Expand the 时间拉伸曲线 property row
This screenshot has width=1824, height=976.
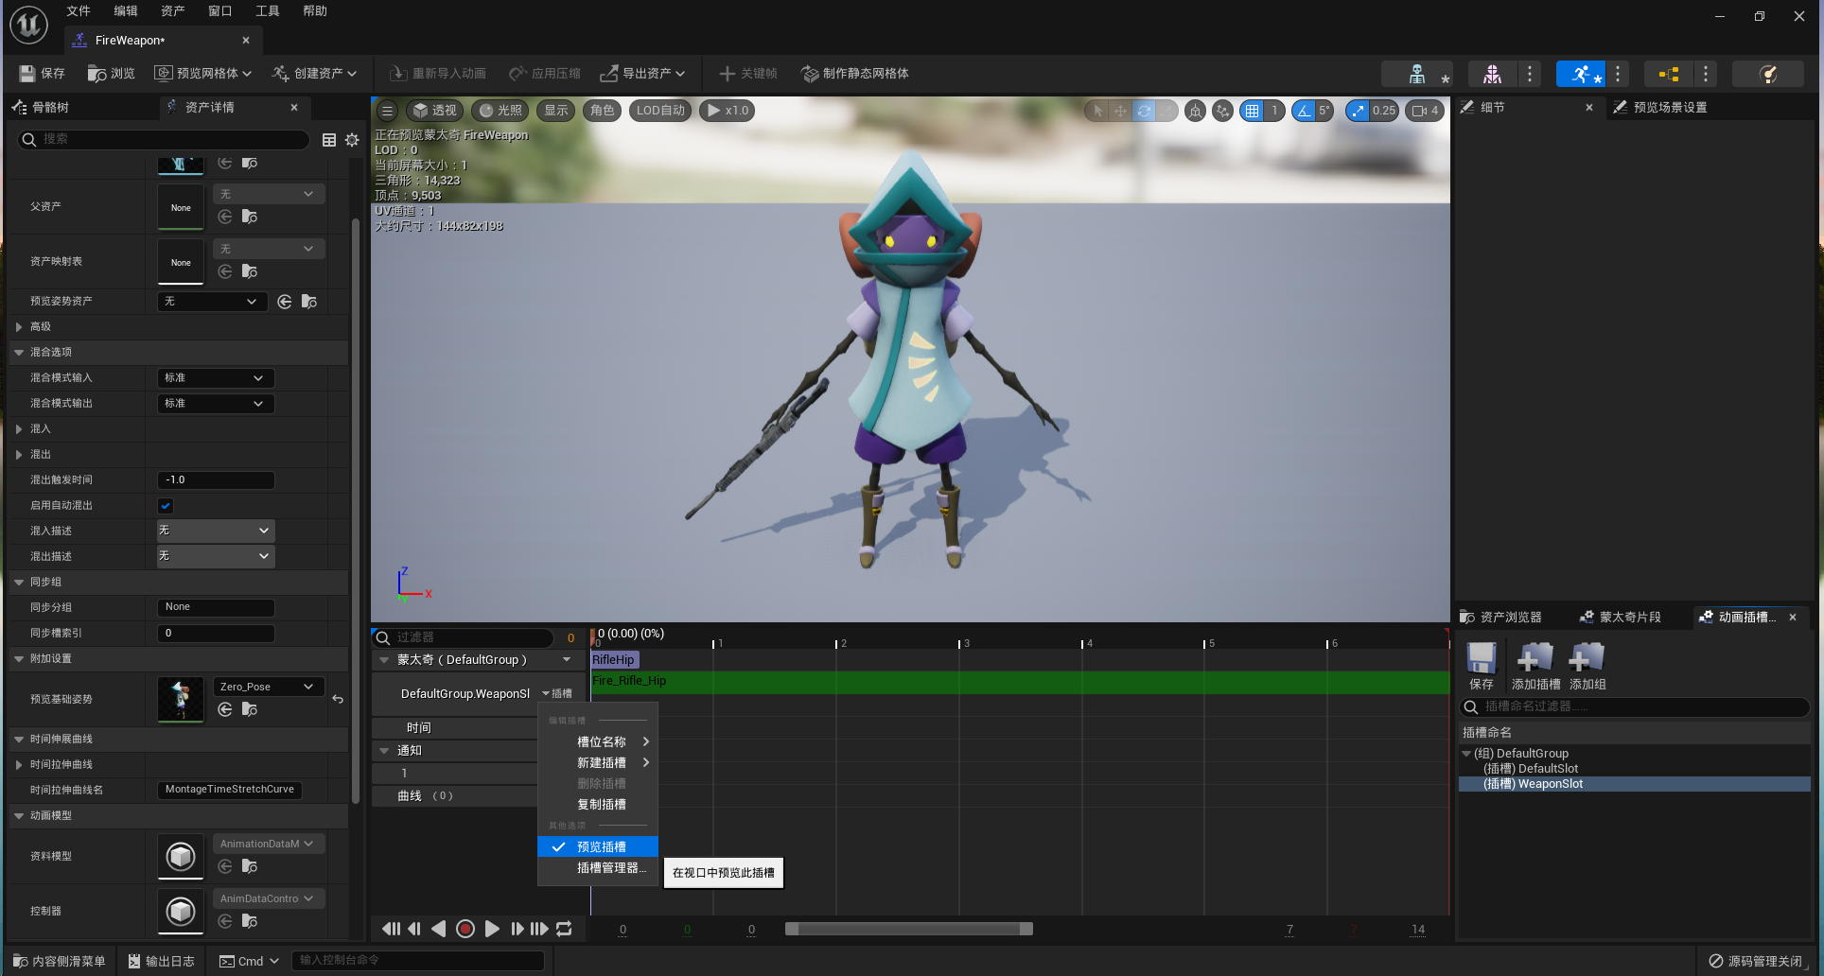19,765
